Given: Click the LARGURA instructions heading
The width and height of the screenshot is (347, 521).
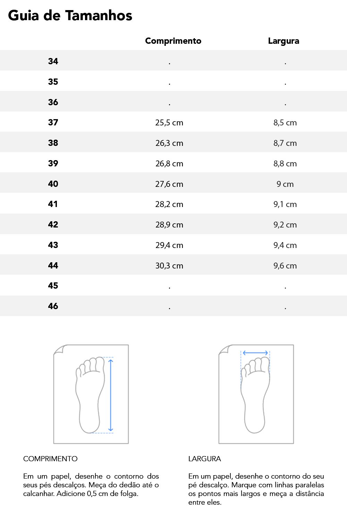Looking at the screenshot, I should point(205,458).
